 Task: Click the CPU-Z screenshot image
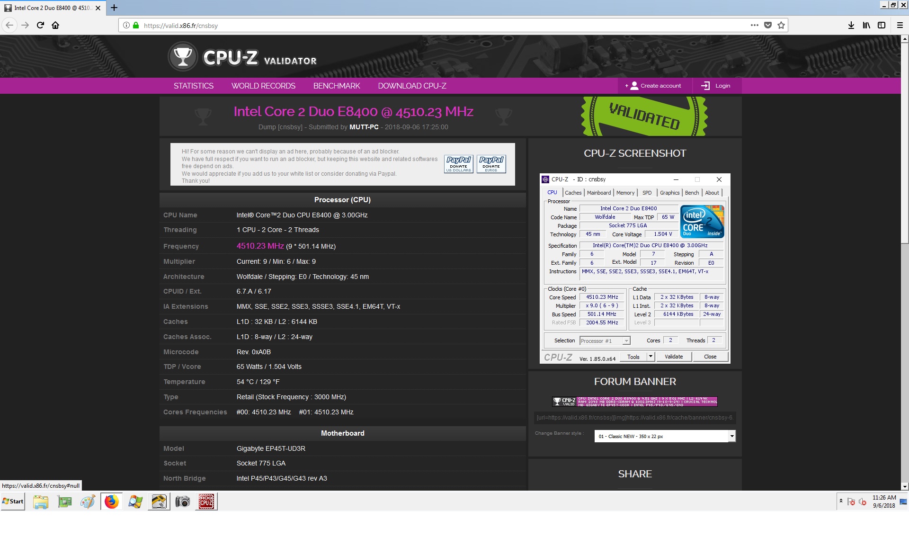[634, 268]
